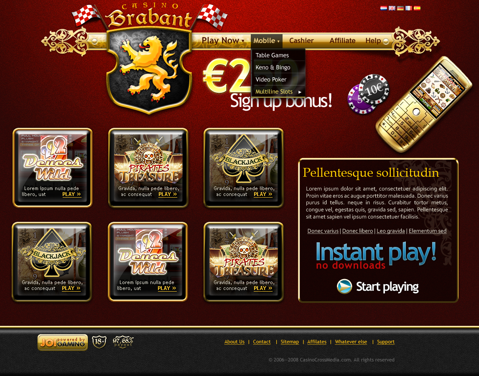479x376 pixels.
Task: Pick the French flag language icon
Action: [x=408, y=8]
